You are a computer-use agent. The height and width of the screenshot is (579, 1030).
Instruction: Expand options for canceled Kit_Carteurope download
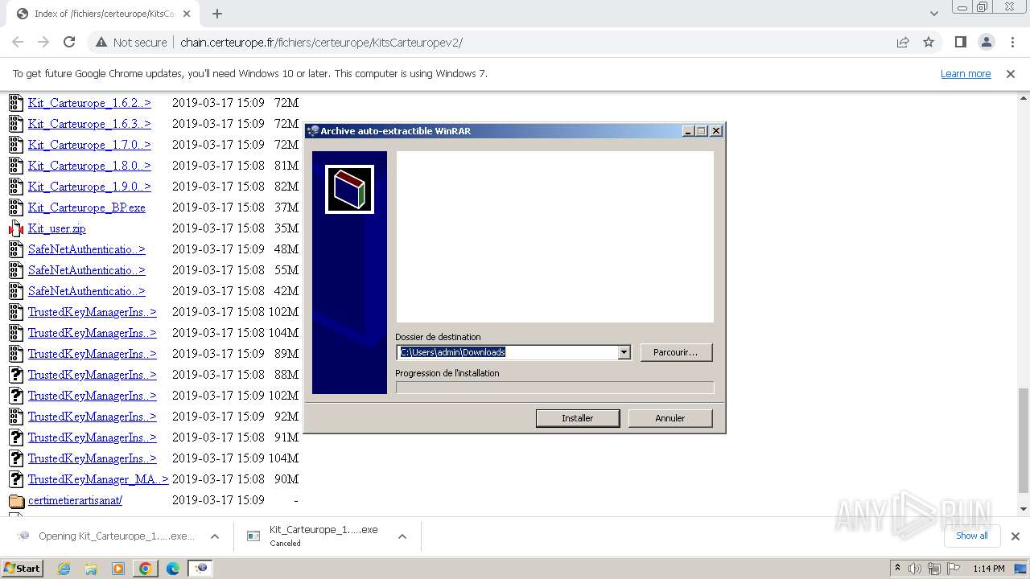(402, 536)
